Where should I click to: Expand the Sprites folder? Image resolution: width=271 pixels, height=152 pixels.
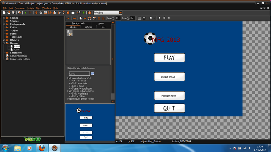pyautogui.click(x=4, y=18)
